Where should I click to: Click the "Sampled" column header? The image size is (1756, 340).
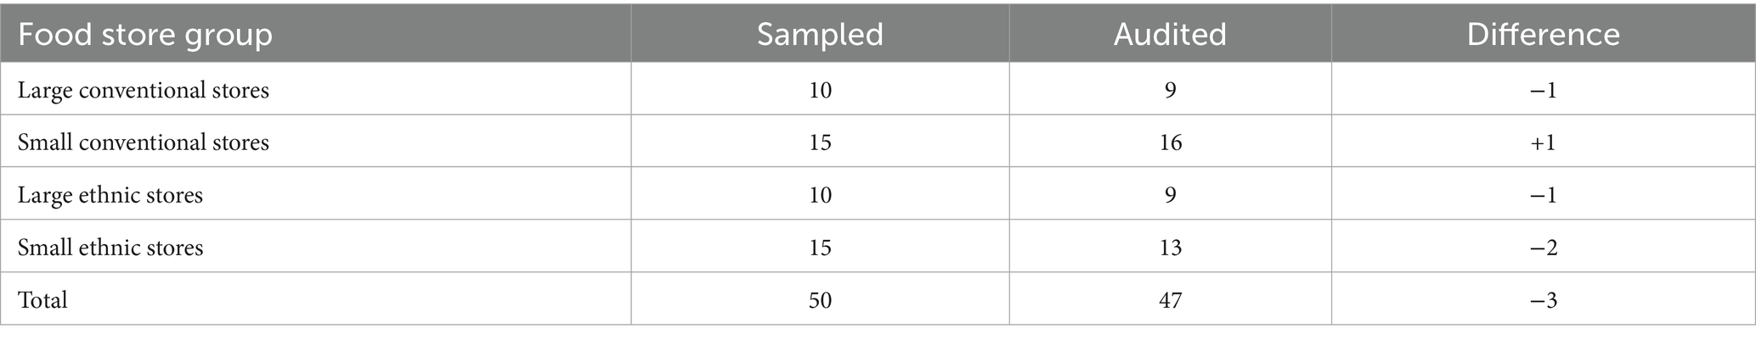(x=820, y=35)
